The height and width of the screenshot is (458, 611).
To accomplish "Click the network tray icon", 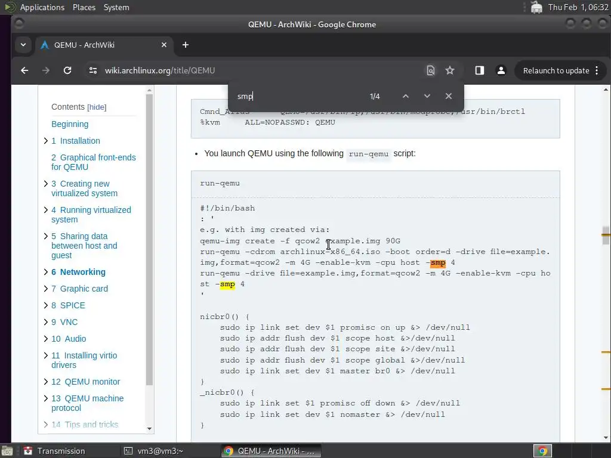I will 536,7.
